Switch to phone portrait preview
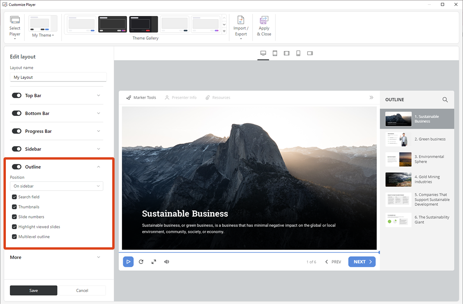 298,53
